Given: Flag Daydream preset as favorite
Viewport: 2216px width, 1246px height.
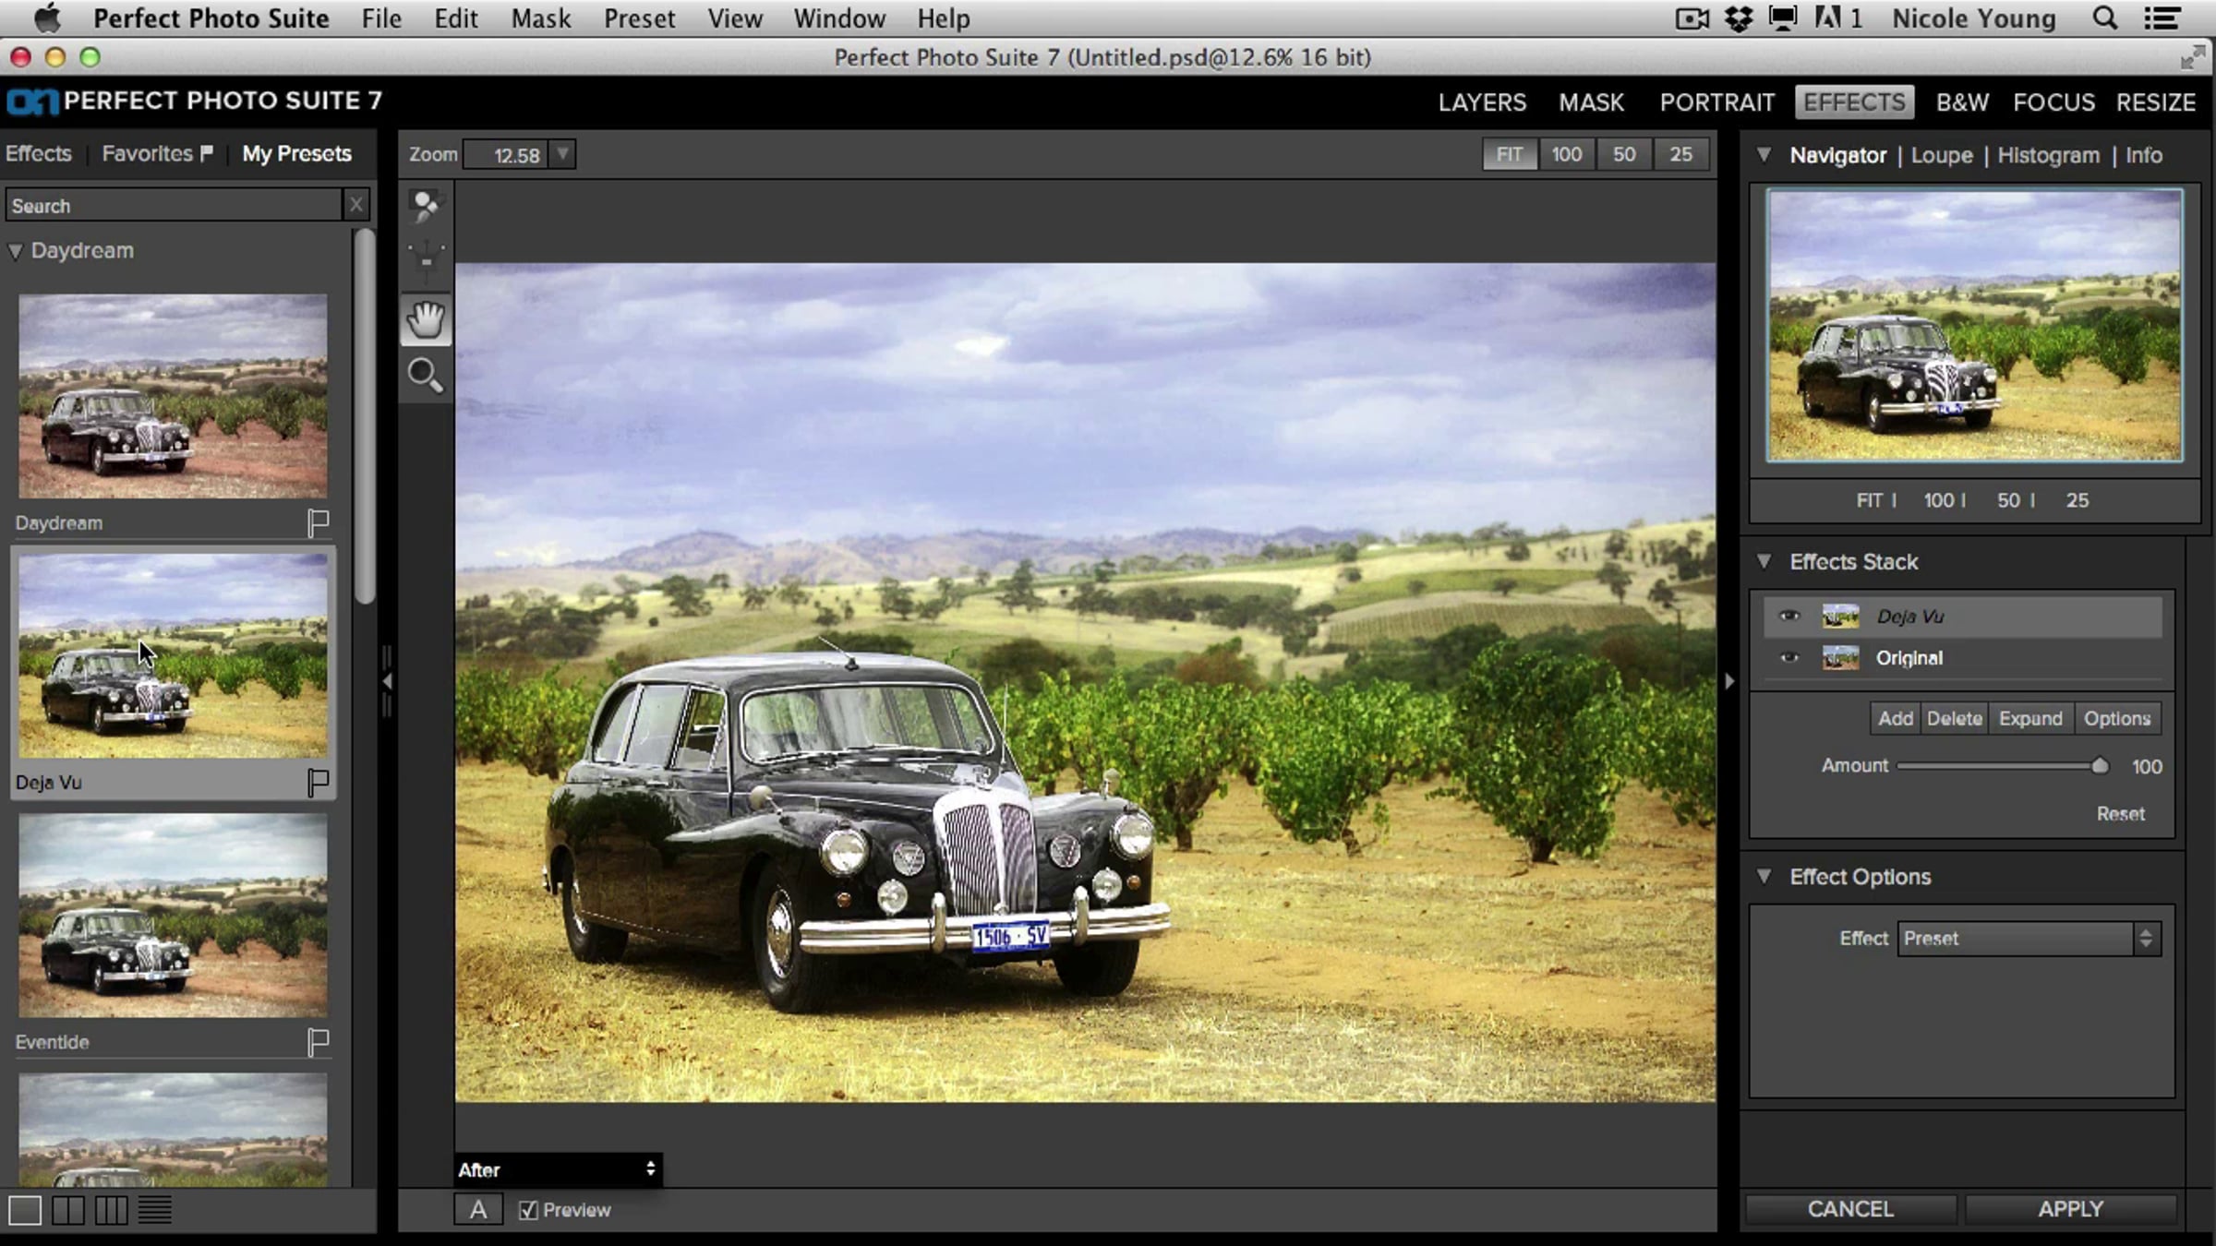Looking at the screenshot, I should tap(318, 523).
